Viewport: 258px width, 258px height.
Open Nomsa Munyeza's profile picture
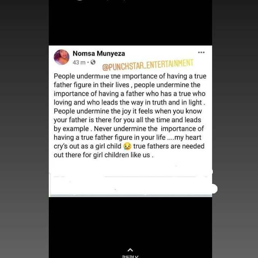coord(62,57)
